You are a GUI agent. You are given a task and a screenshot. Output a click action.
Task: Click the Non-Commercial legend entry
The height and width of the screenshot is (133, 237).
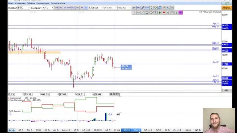click(x=17, y=100)
